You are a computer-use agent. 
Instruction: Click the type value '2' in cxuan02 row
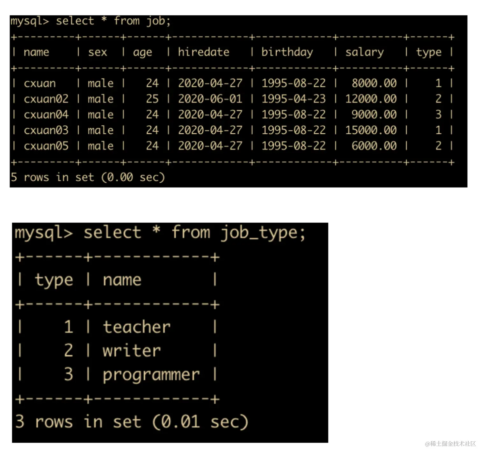[x=438, y=99]
